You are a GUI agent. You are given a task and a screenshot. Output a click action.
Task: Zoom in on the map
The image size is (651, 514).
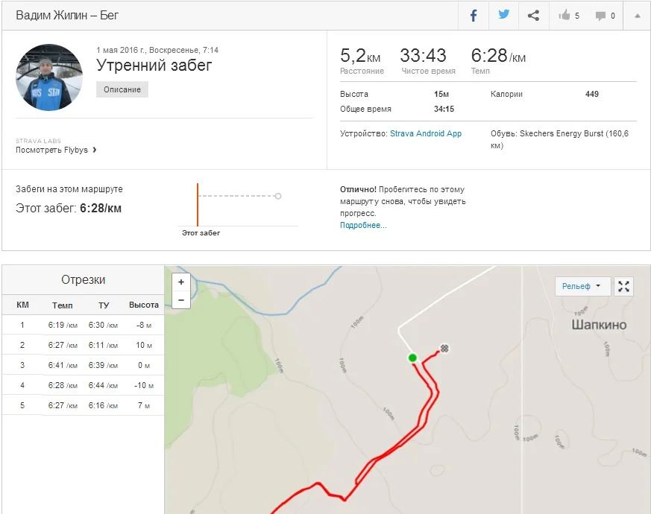[181, 282]
